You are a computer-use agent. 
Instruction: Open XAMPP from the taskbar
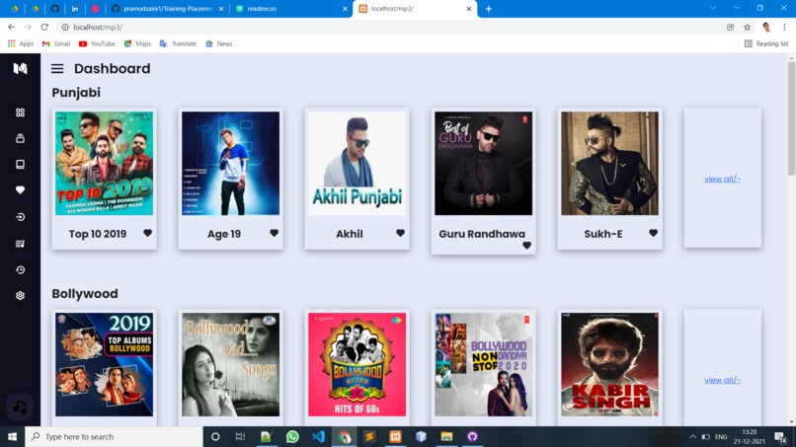point(395,436)
